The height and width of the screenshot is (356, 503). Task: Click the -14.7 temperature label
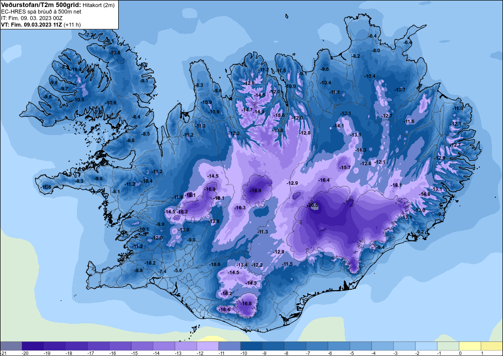coord(247,110)
